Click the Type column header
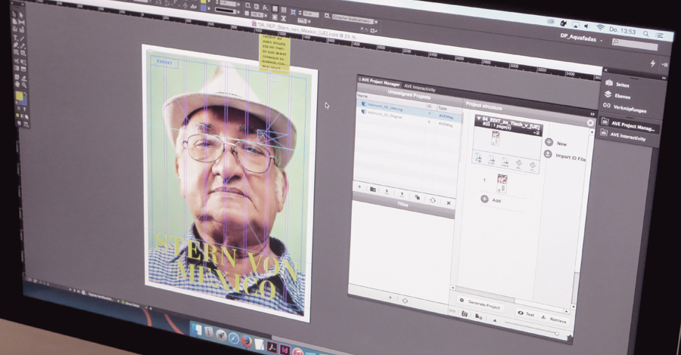Image resolution: width=681 pixels, height=355 pixels. pos(442,108)
